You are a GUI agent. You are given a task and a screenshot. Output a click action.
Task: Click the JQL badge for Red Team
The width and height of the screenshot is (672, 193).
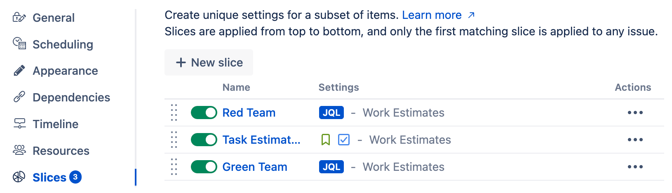[331, 113]
